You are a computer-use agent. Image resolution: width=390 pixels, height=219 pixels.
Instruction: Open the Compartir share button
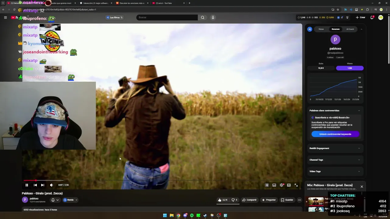point(250,200)
